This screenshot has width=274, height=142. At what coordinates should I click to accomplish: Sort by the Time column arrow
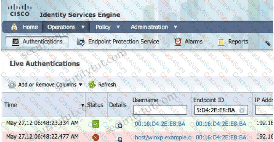tap(83, 105)
